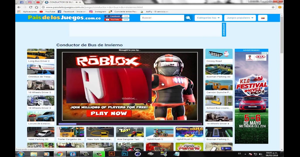Click taskbar volume speaker icon

pos(261,154)
